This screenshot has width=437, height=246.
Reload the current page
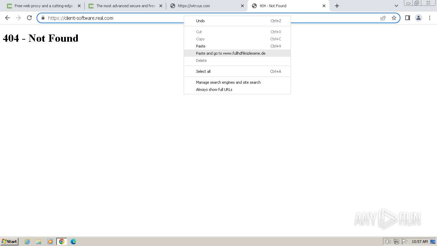click(29, 18)
